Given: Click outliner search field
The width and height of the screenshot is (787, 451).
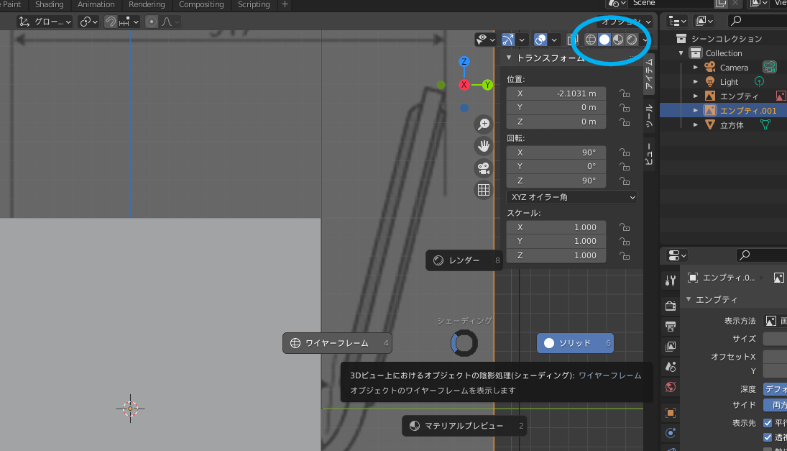Looking at the screenshot, I should tap(757, 21).
